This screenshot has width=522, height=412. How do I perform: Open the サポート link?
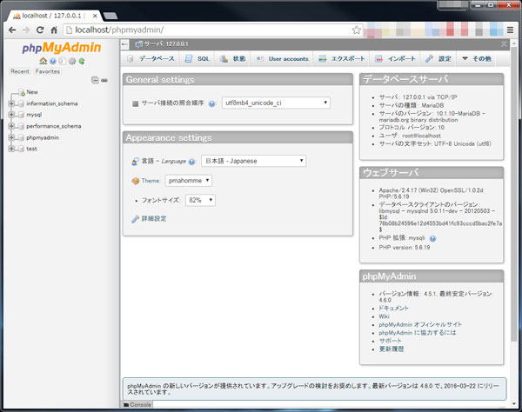390,341
